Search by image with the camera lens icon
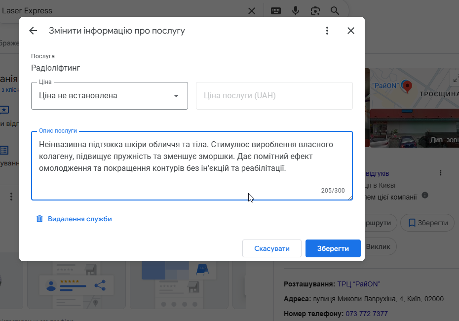The image size is (459, 321). coord(315,11)
